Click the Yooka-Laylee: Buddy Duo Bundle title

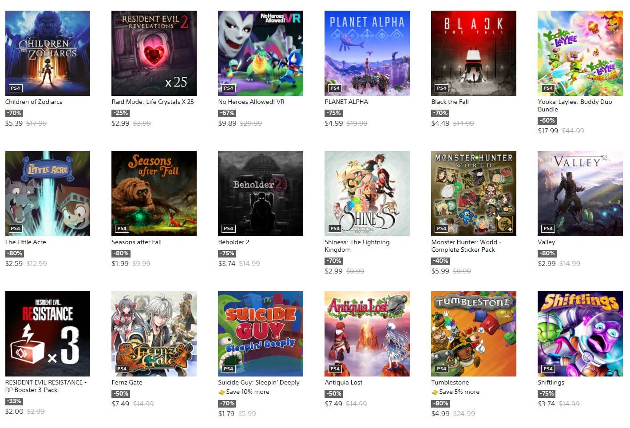(575, 105)
